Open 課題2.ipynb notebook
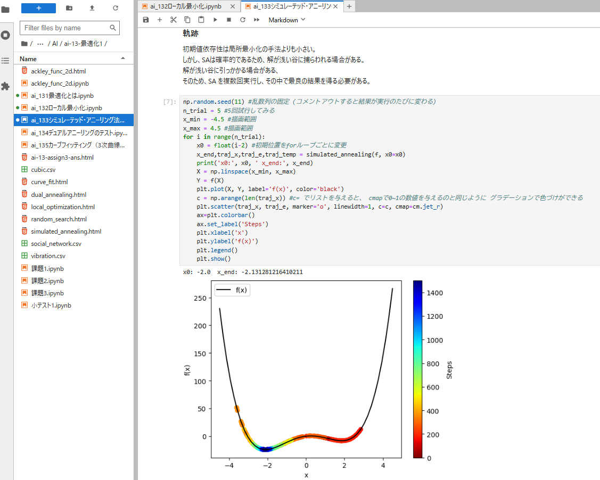The height and width of the screenshot is (480, 600). (74, 281)
